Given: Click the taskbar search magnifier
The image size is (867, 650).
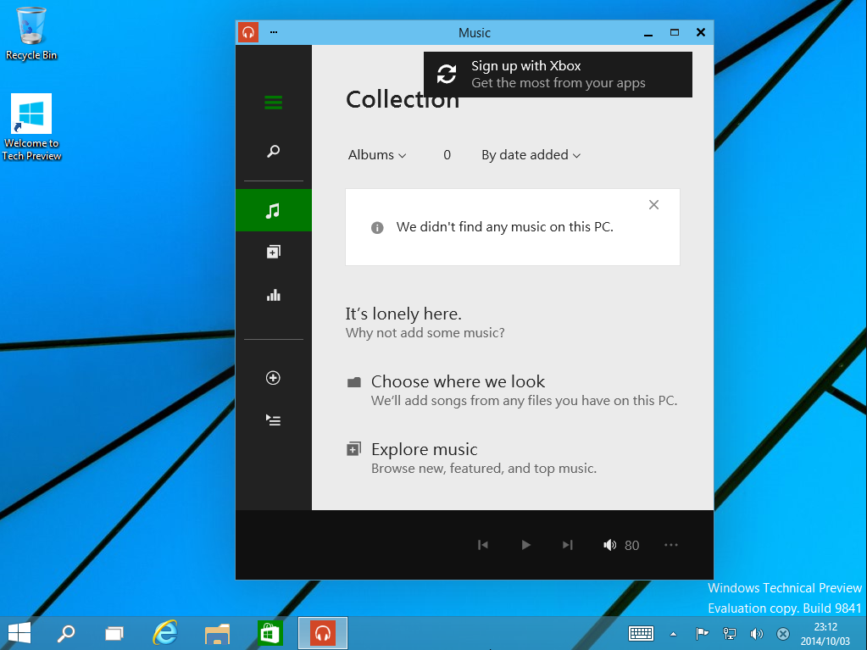Looking at the screenshot, I should pyautogui.click(x=66, y=633).
